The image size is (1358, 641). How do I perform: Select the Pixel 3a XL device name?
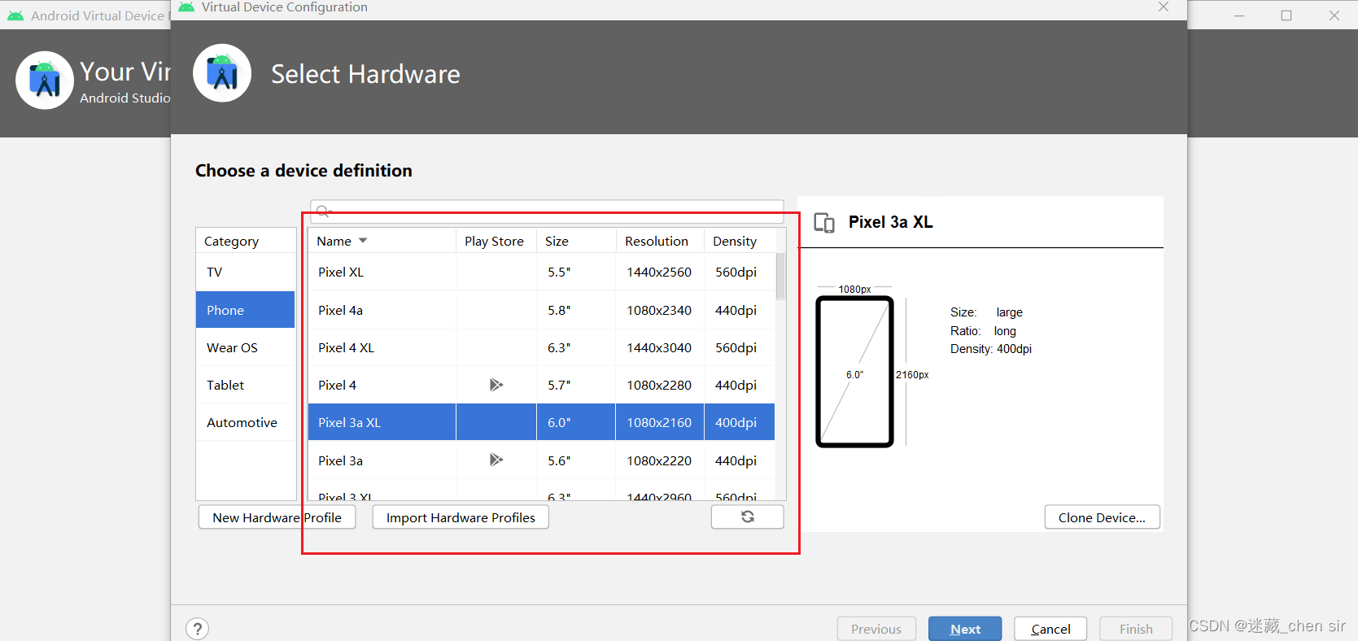coord(349,422)
